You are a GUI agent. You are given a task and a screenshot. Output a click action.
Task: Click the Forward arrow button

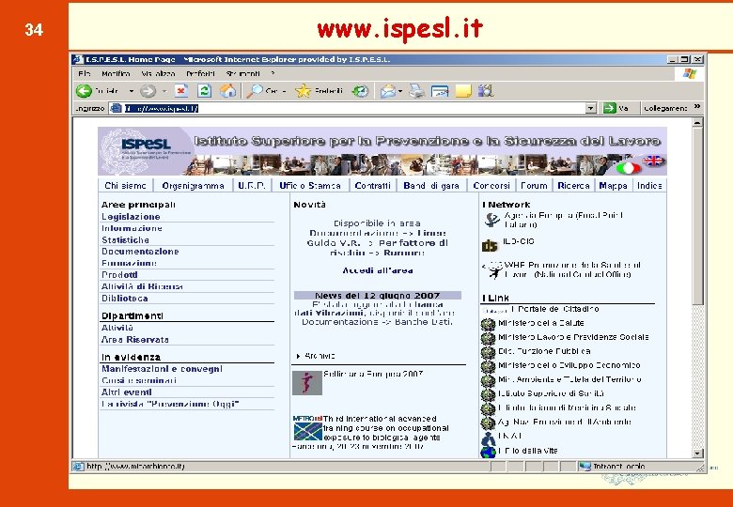click(148, 91)
